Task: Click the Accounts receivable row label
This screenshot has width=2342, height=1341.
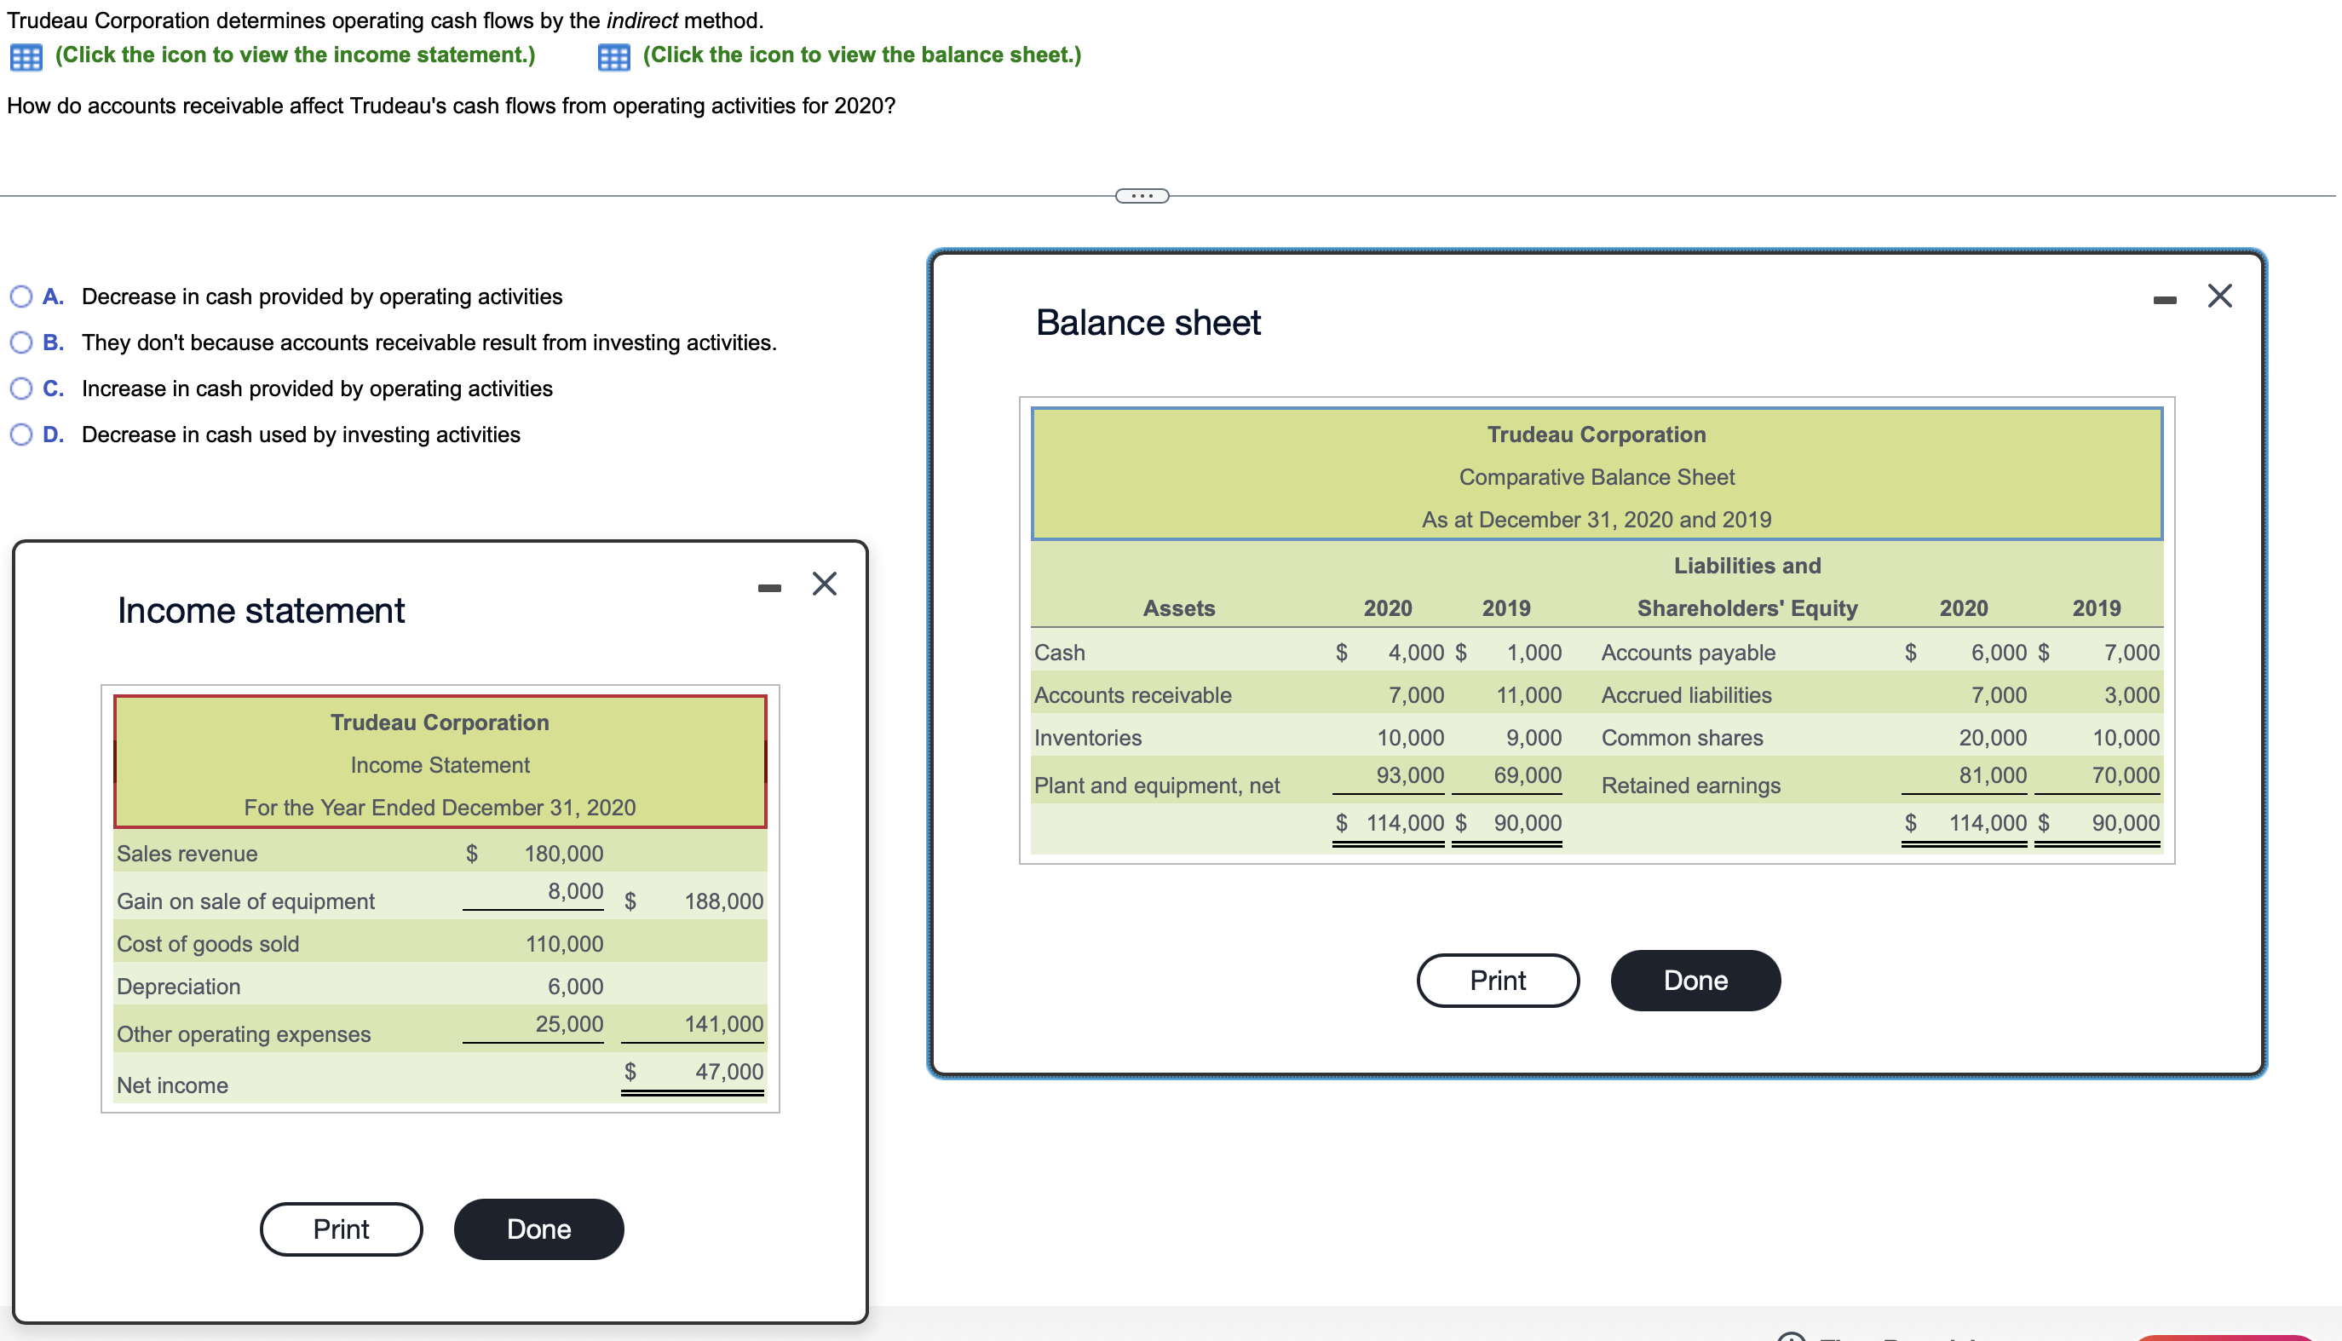Action: tap(1132, 695)
